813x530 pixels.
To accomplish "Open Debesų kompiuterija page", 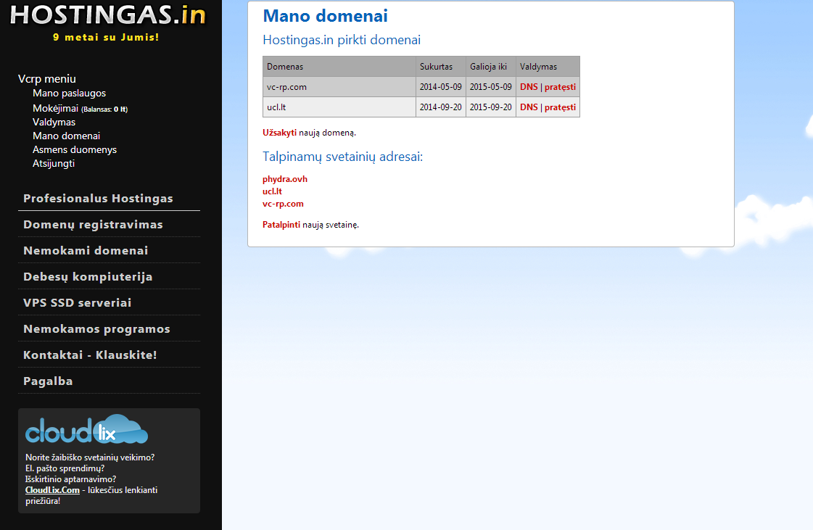I will click(88, 277).
